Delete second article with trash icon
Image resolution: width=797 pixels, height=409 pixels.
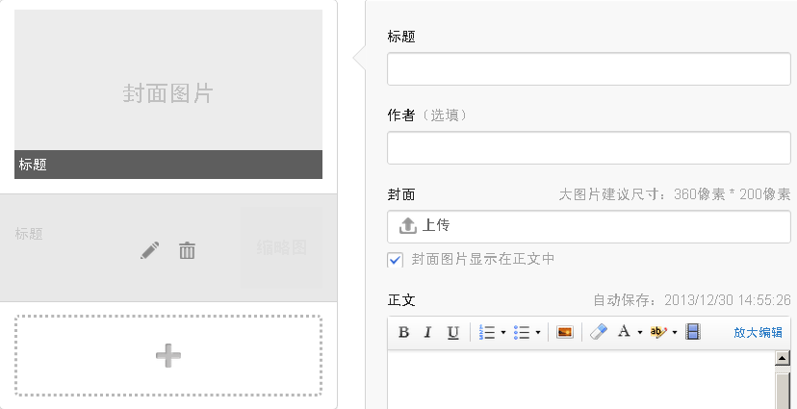coord(187,250)
